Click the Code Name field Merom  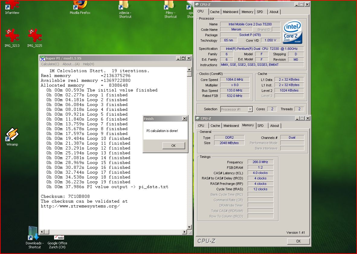[236, 29]
